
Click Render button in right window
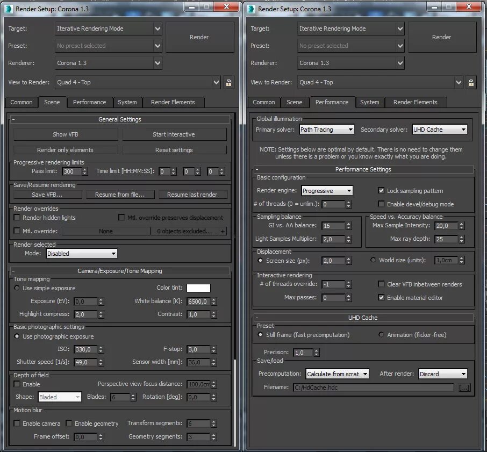(442, 37)
